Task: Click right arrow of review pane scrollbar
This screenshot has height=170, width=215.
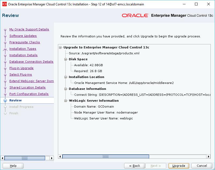Action: pos(208,157)
